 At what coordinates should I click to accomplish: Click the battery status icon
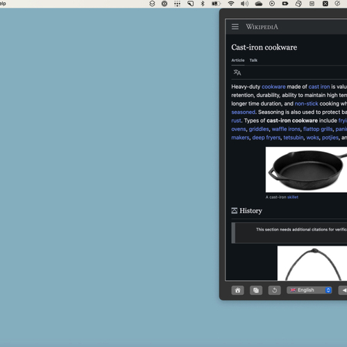click(216, 3)
